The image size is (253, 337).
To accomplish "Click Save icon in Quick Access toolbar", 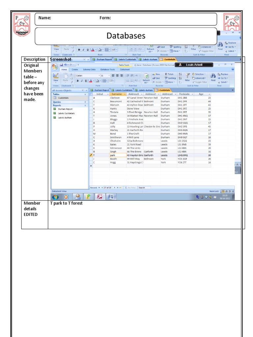I will coord(62,65).
